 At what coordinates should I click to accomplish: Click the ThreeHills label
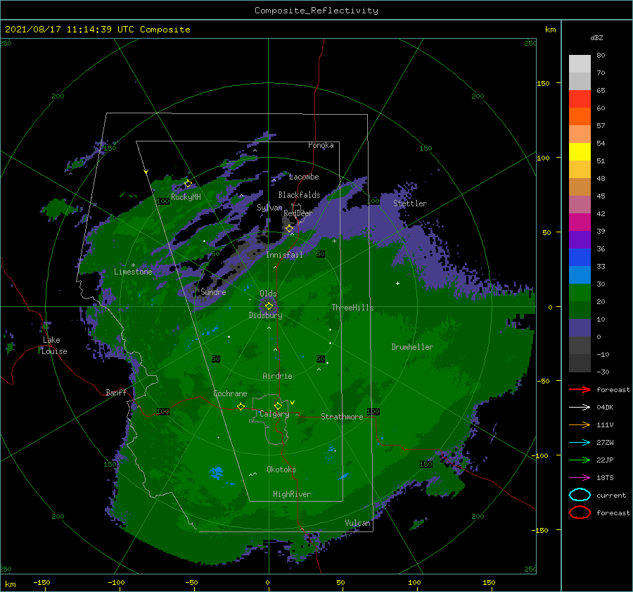(352, 308)
